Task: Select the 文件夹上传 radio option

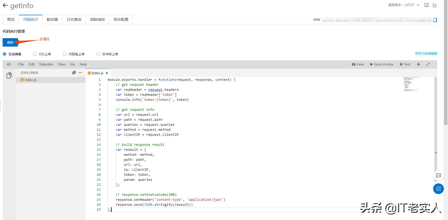Action: (x=98, y=54)
